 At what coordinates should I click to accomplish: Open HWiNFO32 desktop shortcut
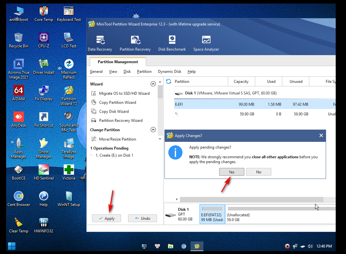click(44, 226)
